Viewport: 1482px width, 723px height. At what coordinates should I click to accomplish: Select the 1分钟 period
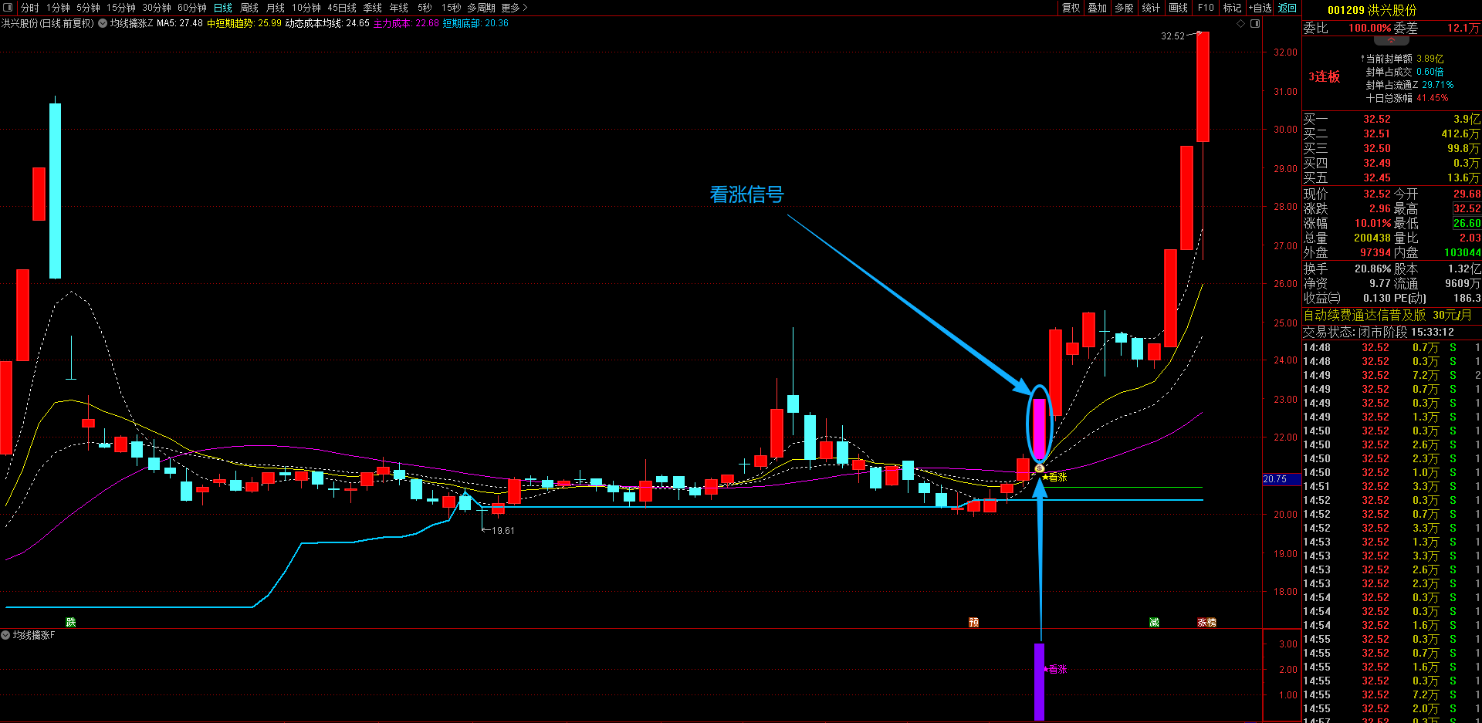pos(58,8)
